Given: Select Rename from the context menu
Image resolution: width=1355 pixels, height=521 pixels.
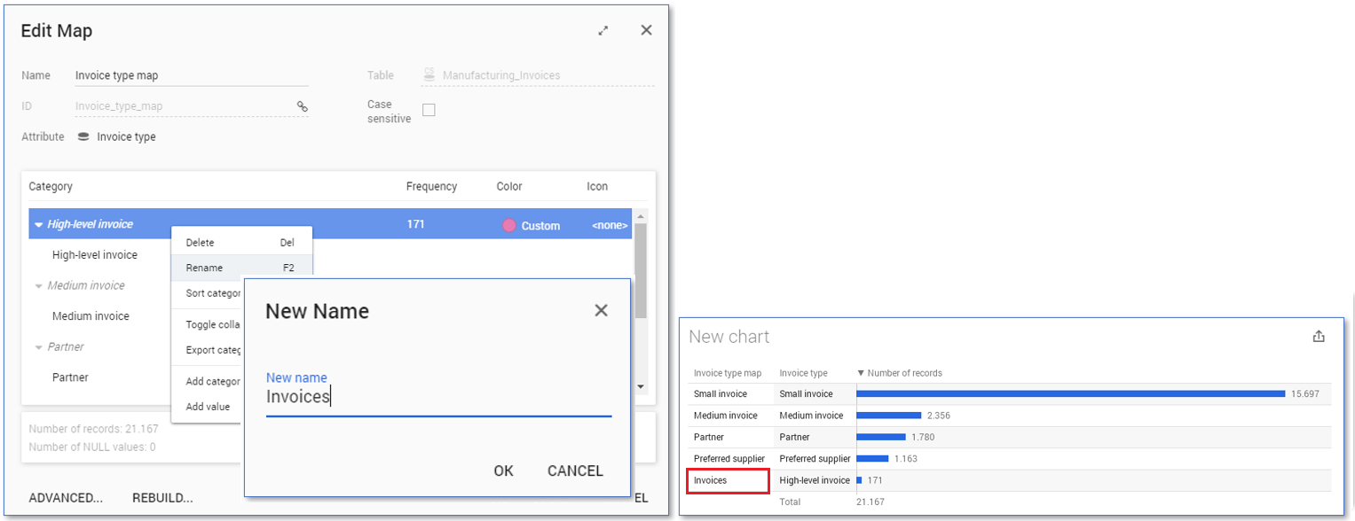Looking at the screenshot, I should pos(205,268).
